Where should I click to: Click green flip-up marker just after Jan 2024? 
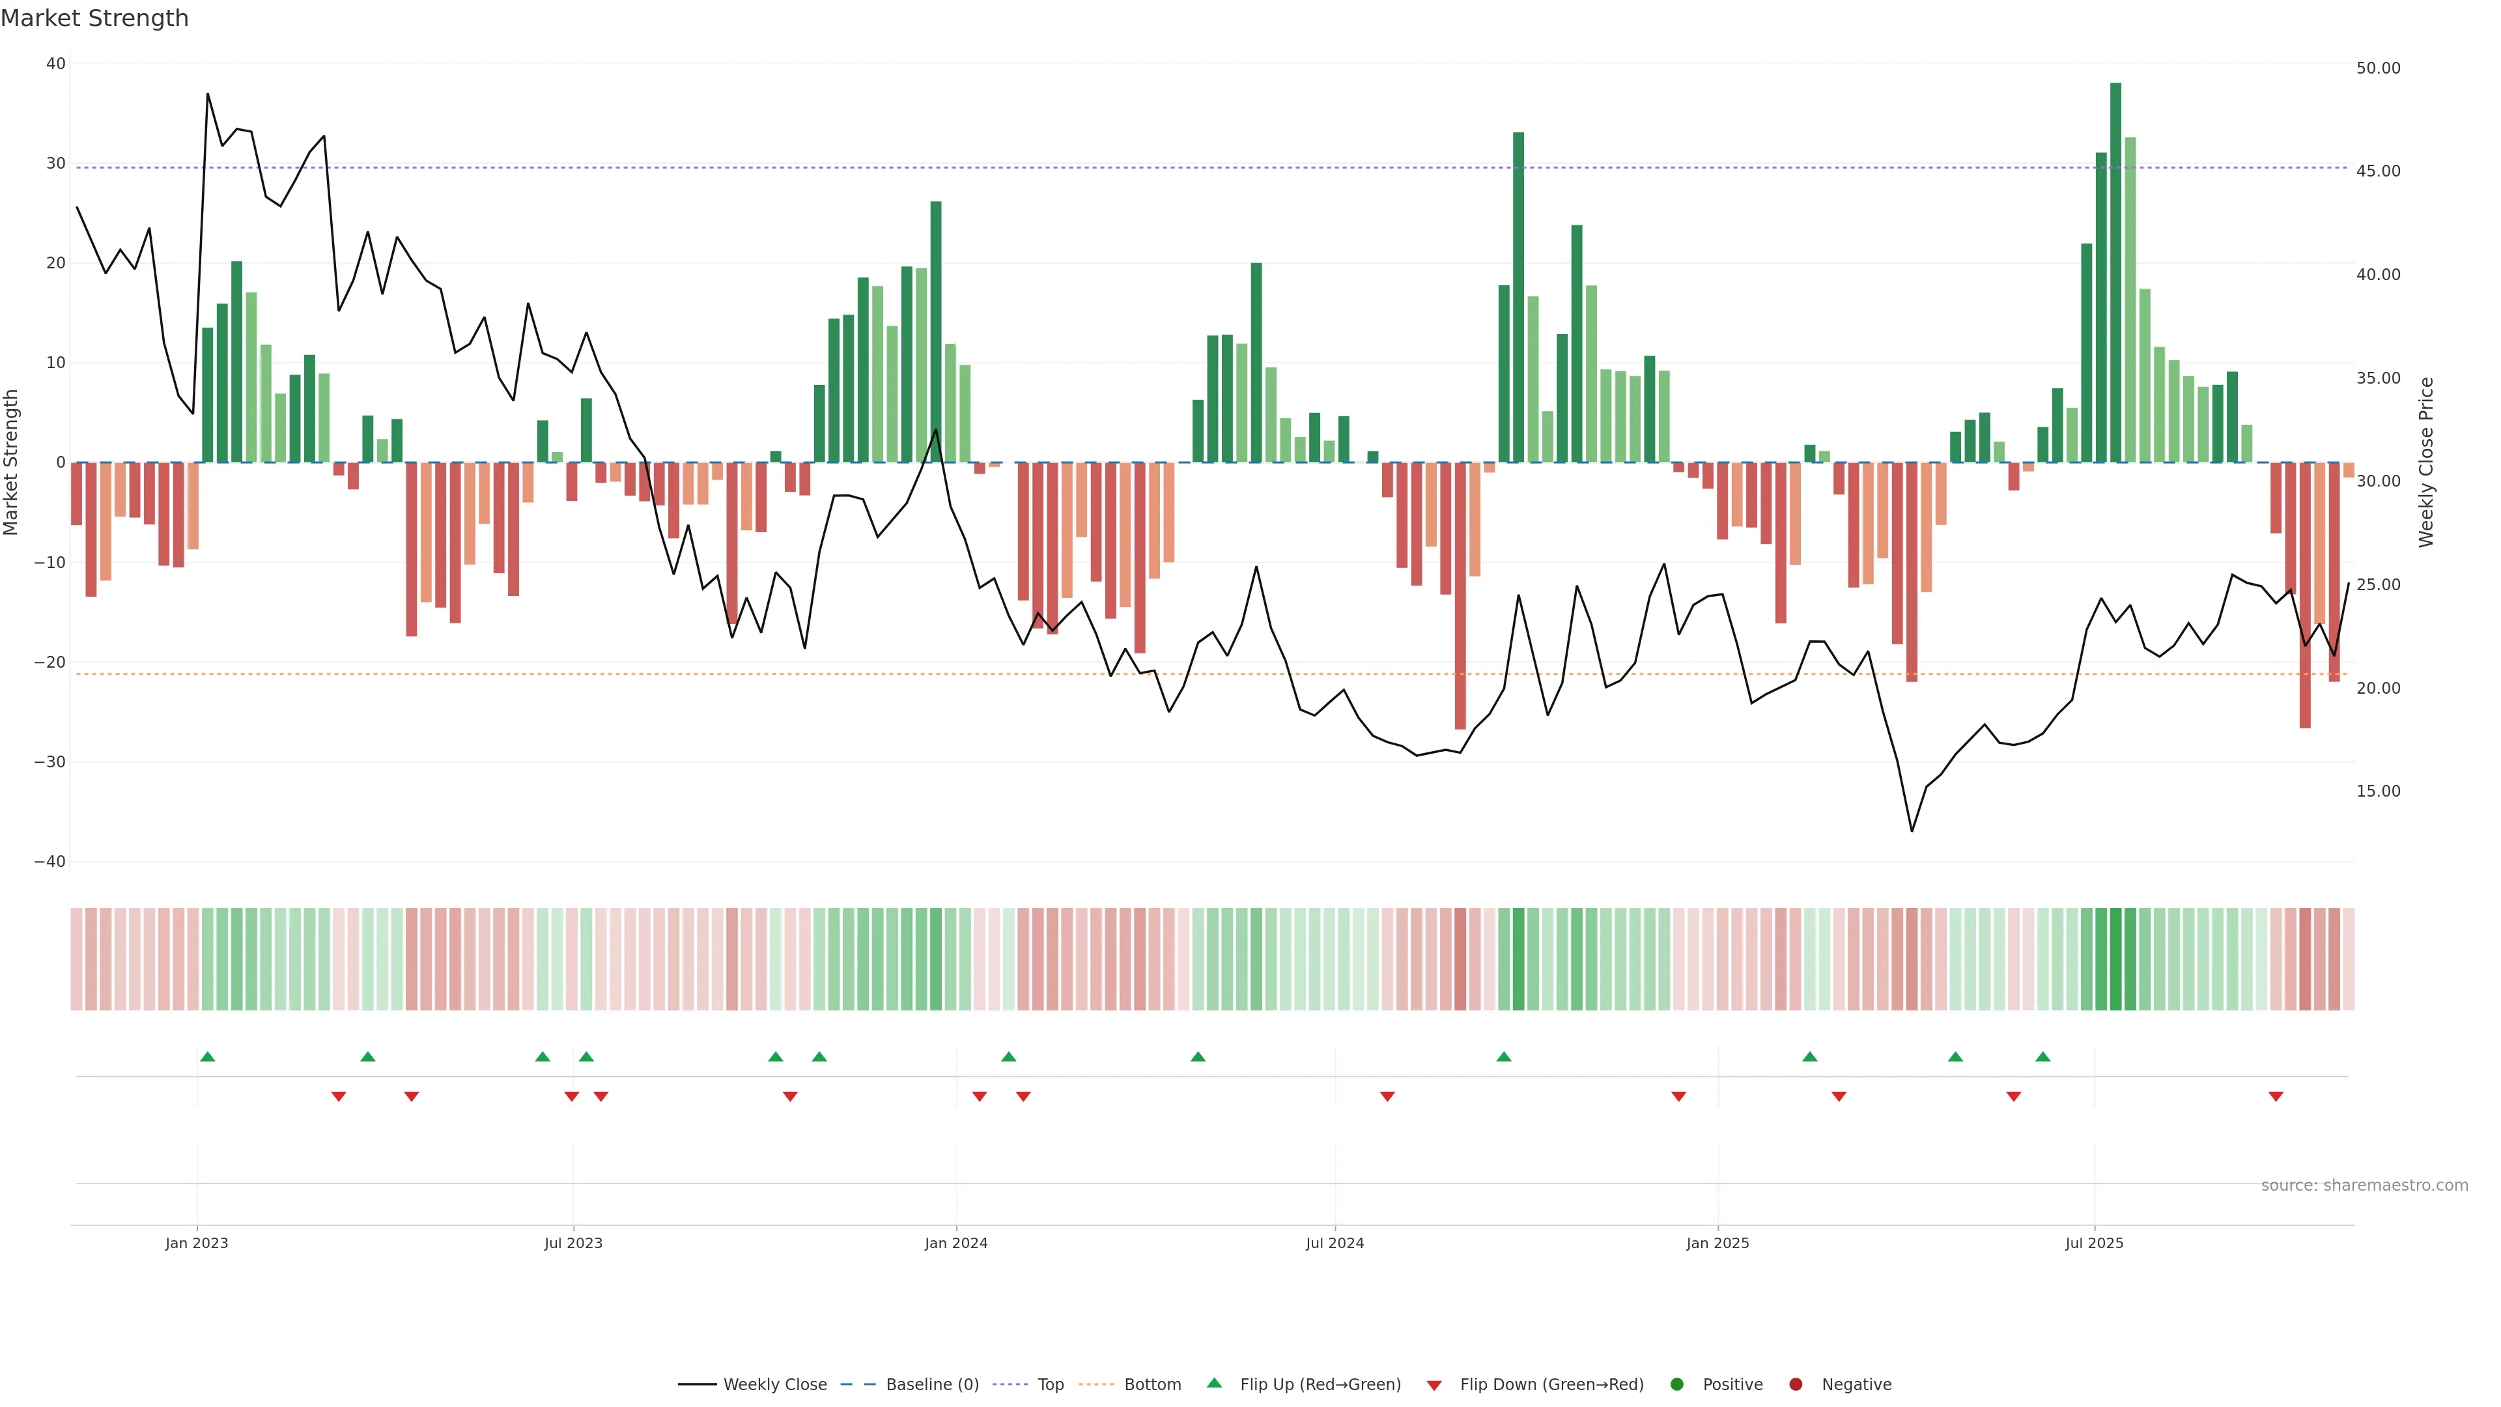(1009, 1057)
